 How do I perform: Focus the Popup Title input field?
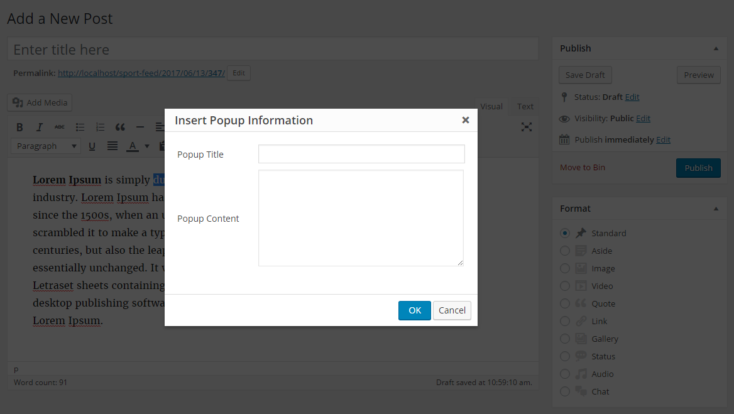(x=361, y=154)
